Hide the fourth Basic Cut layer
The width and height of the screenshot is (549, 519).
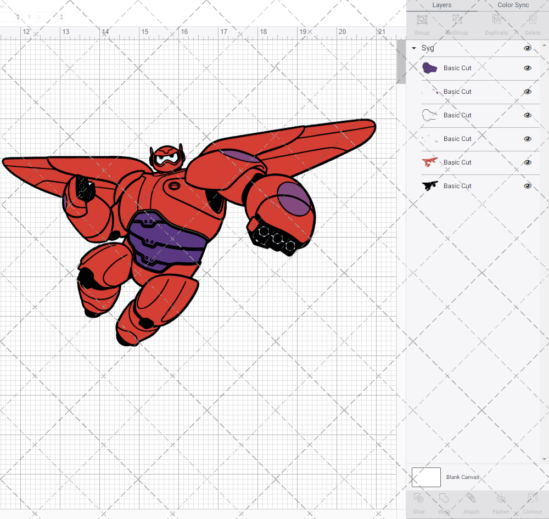[528, 139]
